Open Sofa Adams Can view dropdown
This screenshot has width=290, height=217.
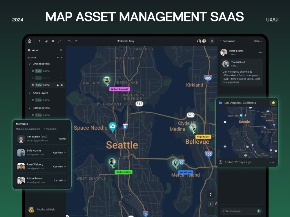pyautogui.click(x=59, y=153)
